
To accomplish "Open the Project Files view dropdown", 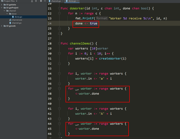I will point(16,1).
